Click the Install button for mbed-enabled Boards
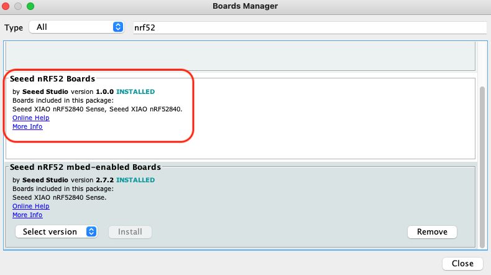This screenshot has height=275, width=491. (x=130, y=232)
